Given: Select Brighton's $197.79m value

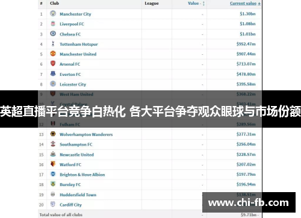Looking at the screenshot, I should click(246, 175).
